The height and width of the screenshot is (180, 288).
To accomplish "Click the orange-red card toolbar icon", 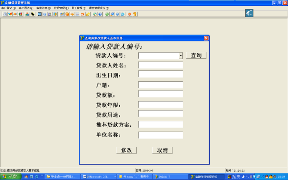I will 83,14.
